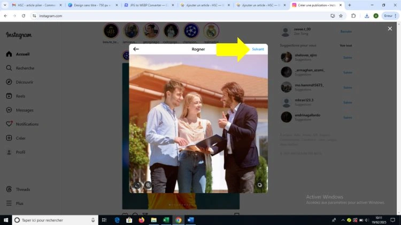
Task: Open endrinagallardo profile name
Action: [x=307, y=115]
